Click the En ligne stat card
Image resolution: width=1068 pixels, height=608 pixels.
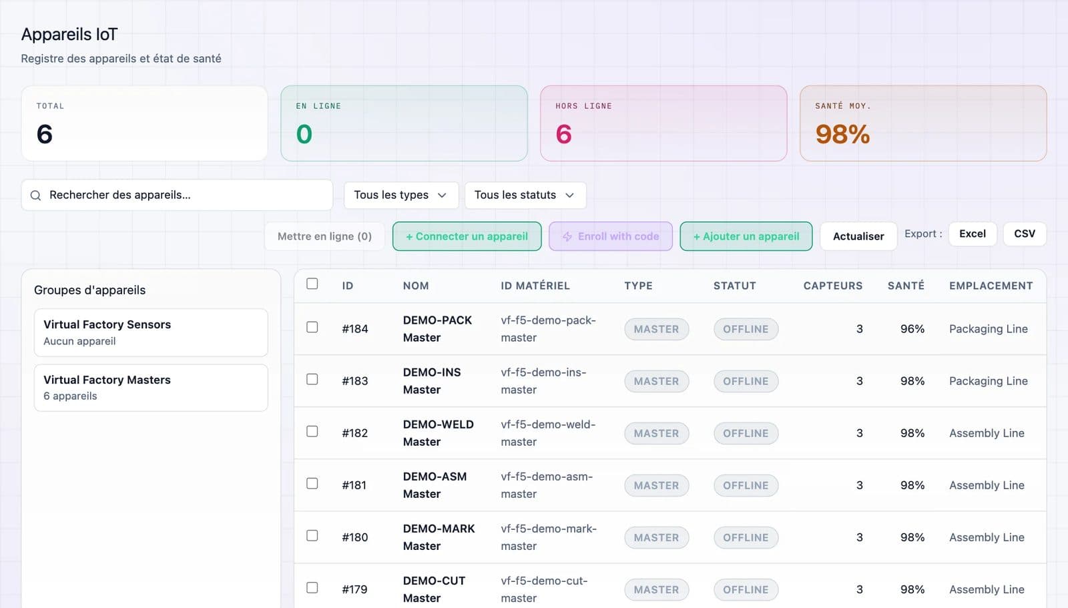click(404, 123)
